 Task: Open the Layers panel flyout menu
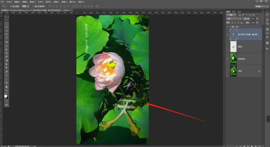[262, 11]
